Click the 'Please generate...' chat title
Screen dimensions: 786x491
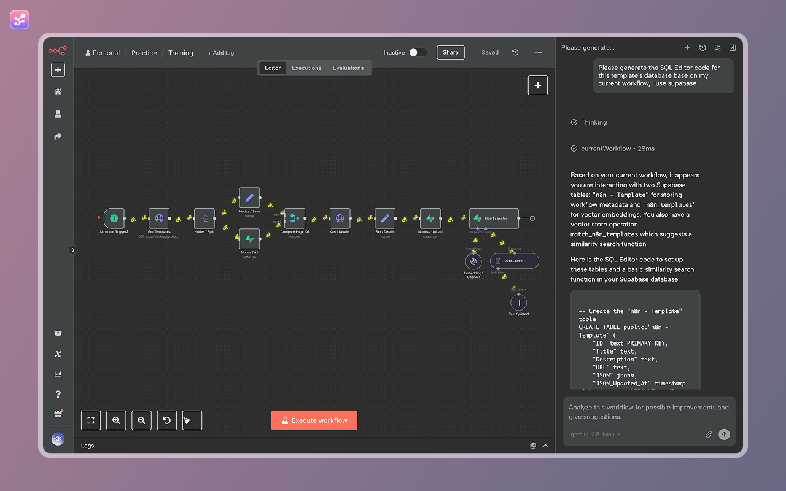[x=588, y=48]
